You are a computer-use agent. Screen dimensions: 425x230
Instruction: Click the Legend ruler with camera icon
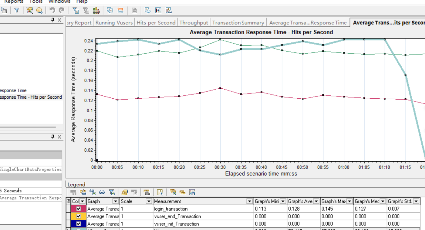tap(147, 192)
